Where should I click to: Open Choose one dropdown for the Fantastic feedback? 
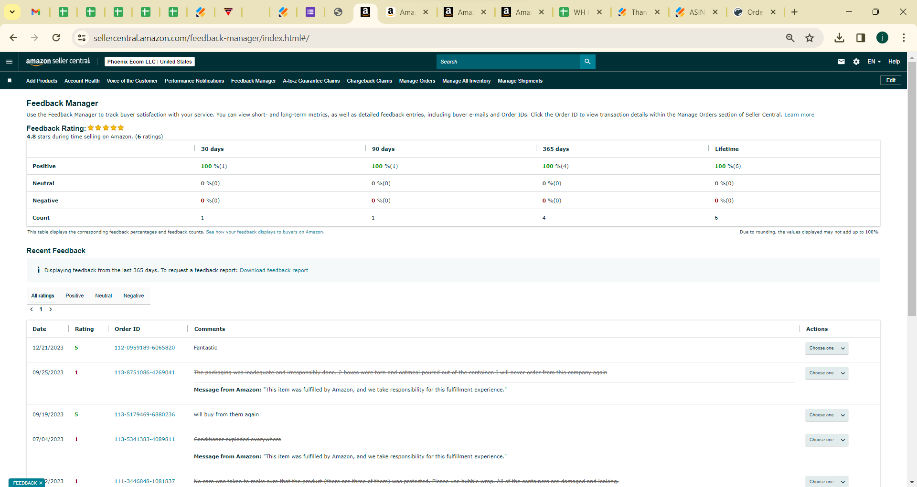coord(826,348)
